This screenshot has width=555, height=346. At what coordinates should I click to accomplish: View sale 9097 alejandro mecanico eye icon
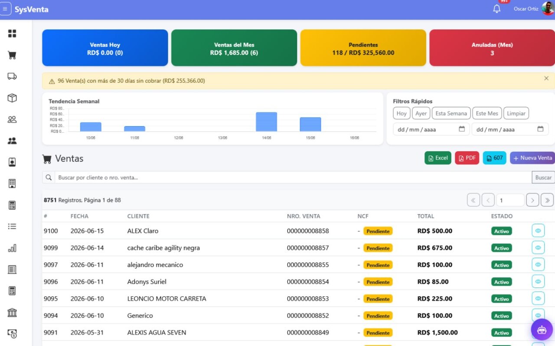[538, 265]
